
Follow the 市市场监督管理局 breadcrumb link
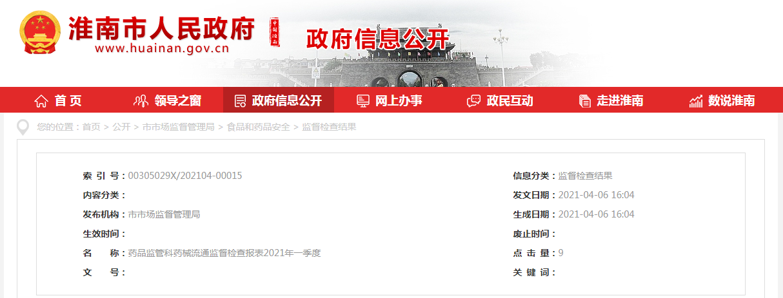click(179, 127)
